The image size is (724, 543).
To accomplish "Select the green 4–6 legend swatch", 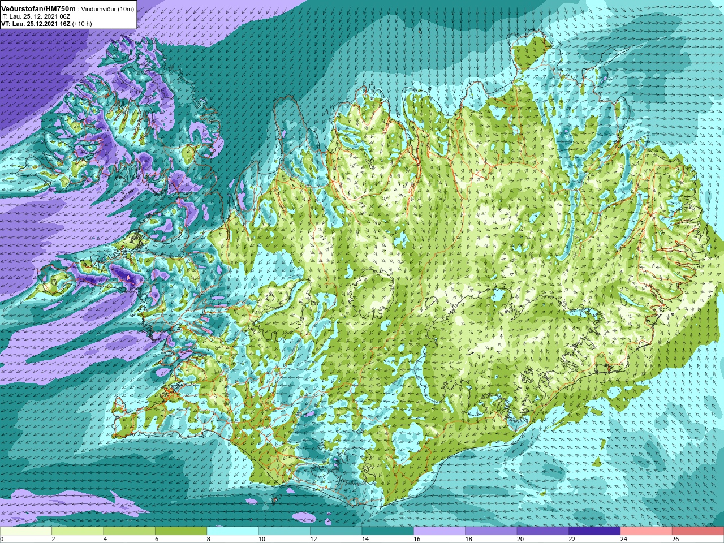I will [129, 531].
